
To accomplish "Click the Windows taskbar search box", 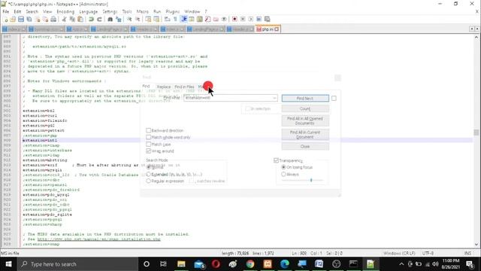I will [78, 264].
